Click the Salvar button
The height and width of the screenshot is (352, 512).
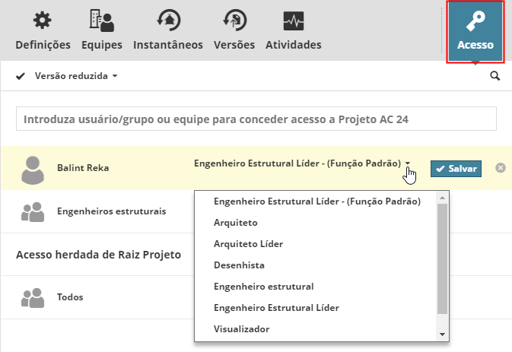[x=456, y=168]
